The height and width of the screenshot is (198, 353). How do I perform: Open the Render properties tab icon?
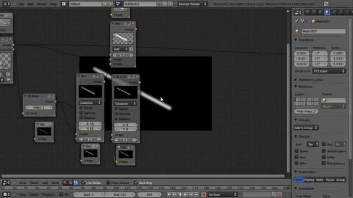[307, 12]
